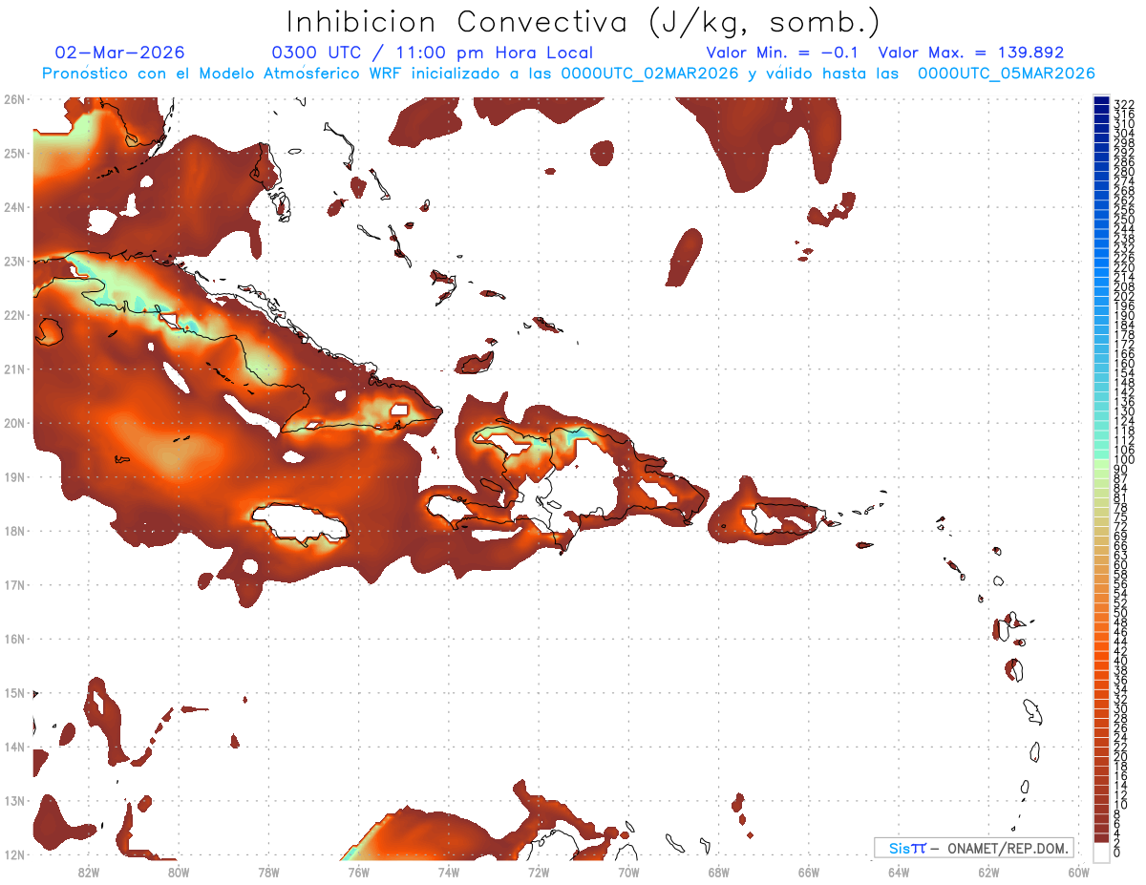Click the WRF forecast description line
This screenshot has height=885, width=1146.
pos(568,73)
